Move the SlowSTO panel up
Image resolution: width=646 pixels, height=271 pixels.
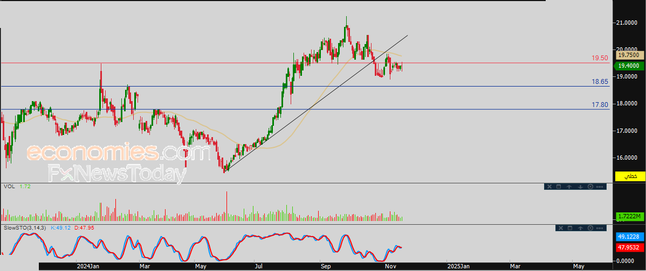pos(580,228)
